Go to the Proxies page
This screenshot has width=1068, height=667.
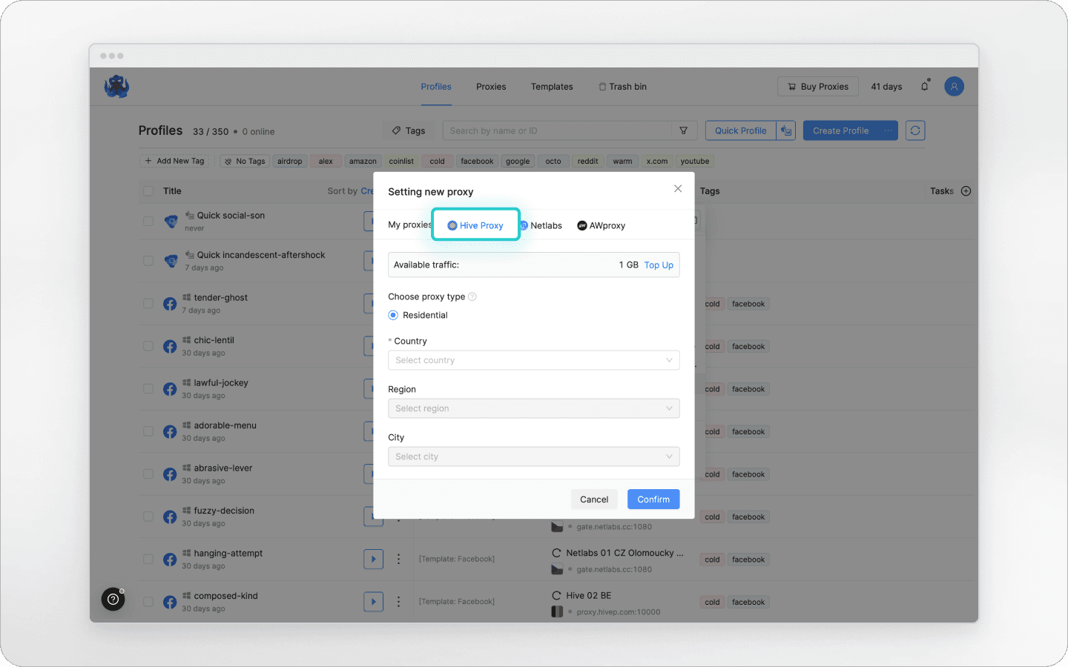(491, 87)
